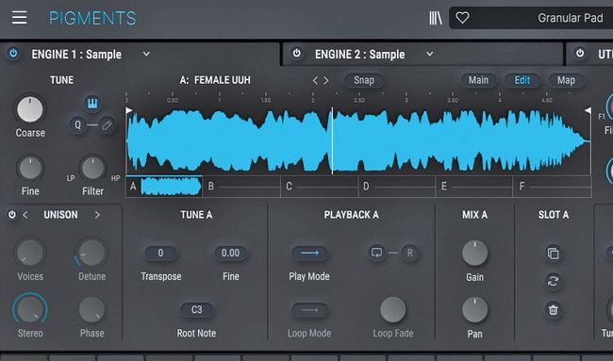
Task: Click the PIGMENTS logo
Action: (92, 18)
